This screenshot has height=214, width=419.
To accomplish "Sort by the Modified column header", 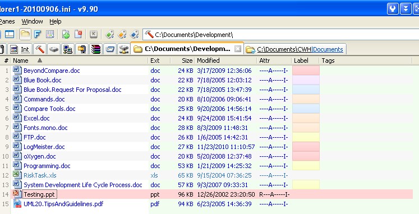I will (225, 61).
